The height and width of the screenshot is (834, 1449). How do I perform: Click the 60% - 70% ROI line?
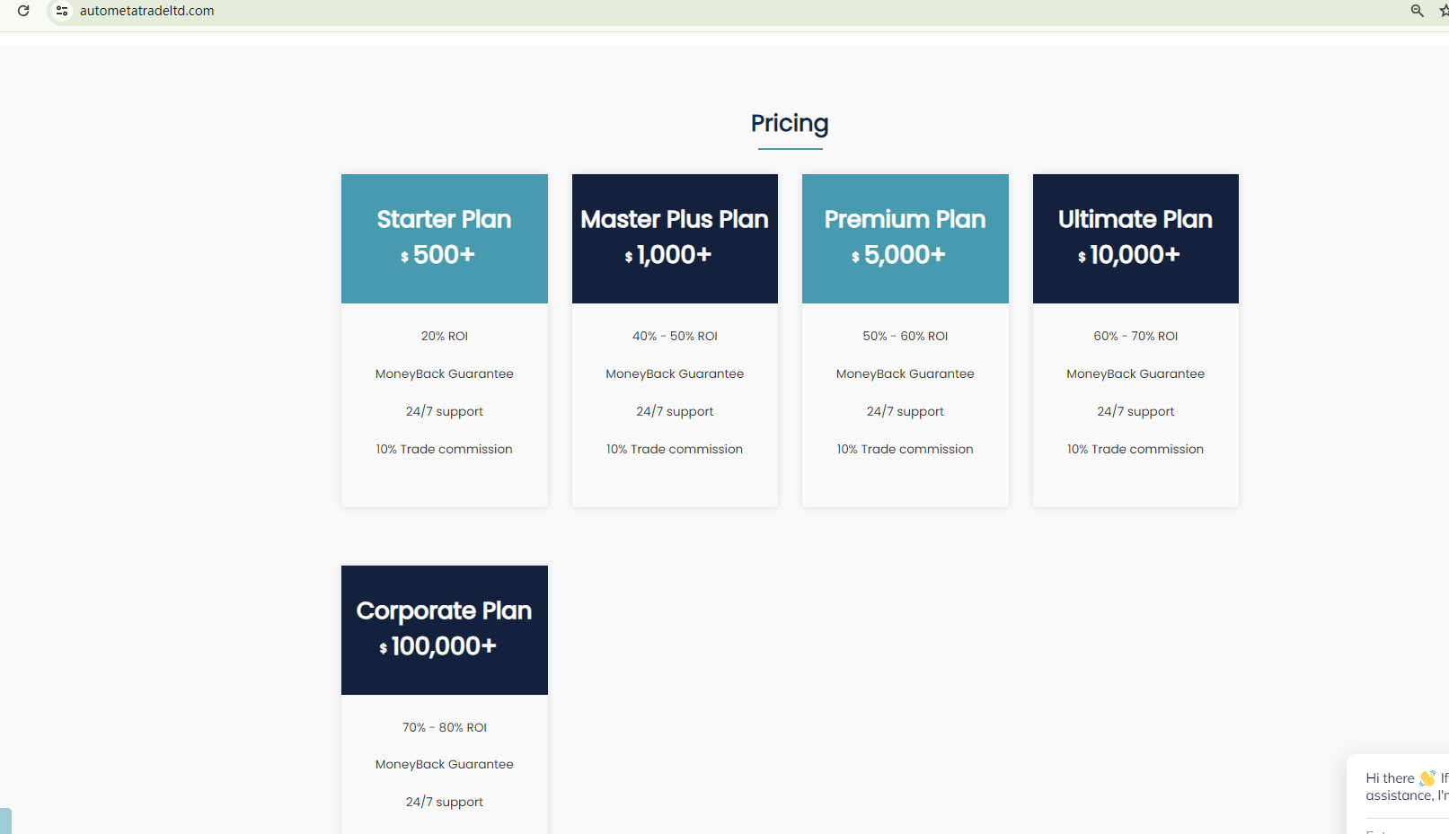pos(1135,336)
